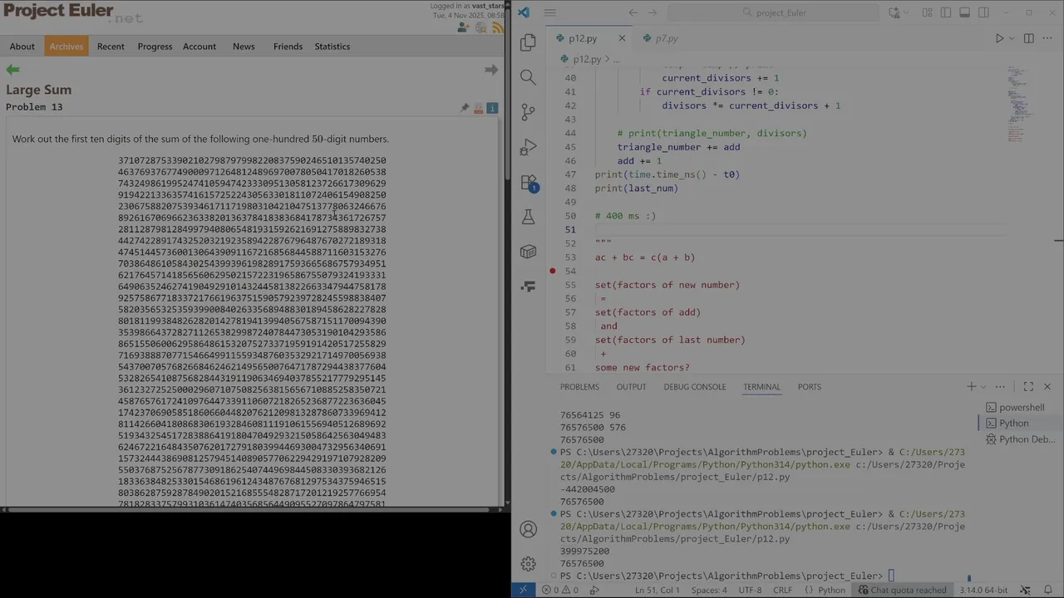The height and width of the screenshot is (598, 1064).
Task: Change the Spaces: 4 indentation setting
Action: pyautogui.click(x=708, y=590)
